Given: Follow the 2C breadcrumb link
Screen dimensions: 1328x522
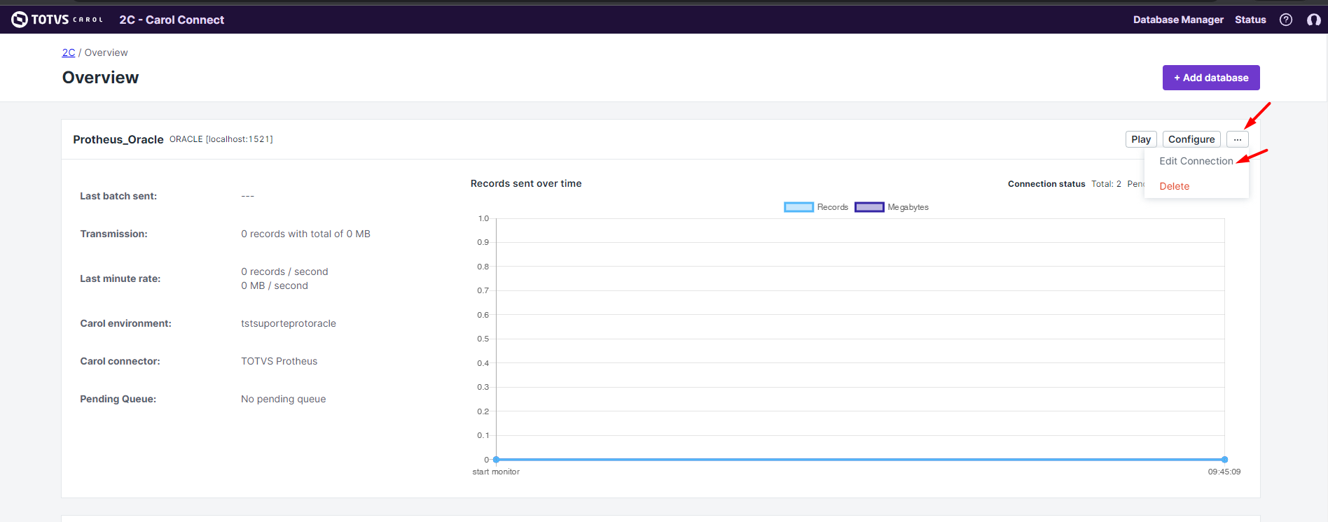Looking at the screenshot, I should 69,52.
